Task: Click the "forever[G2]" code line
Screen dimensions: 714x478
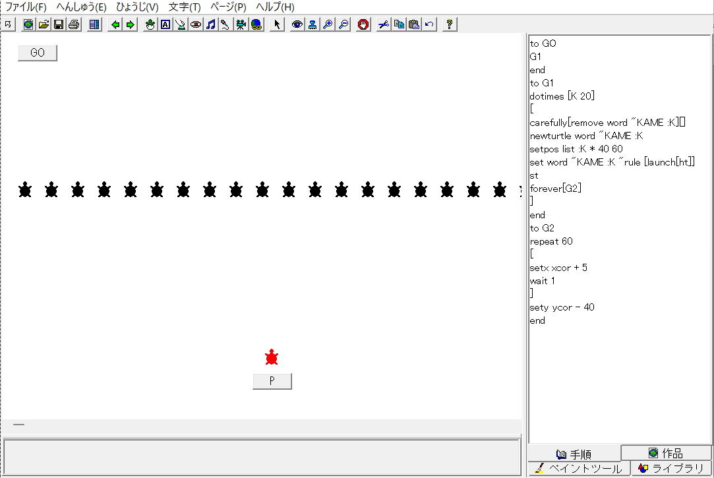Action: point(556,189)
